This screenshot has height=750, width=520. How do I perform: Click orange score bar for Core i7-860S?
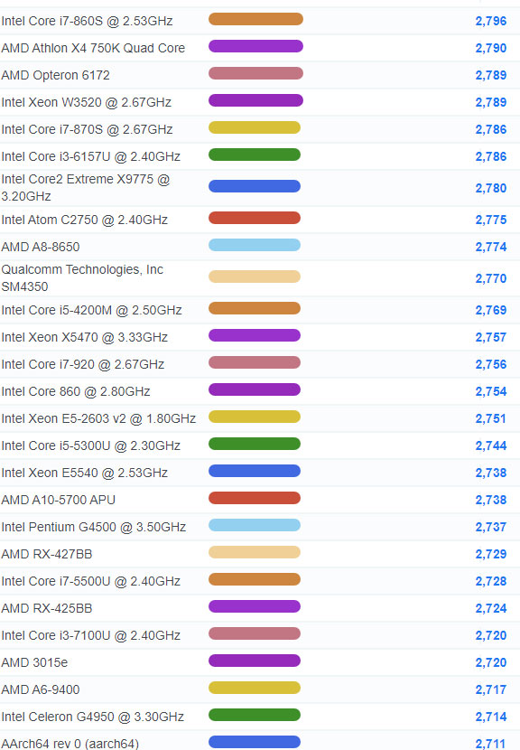coord(255,19)
